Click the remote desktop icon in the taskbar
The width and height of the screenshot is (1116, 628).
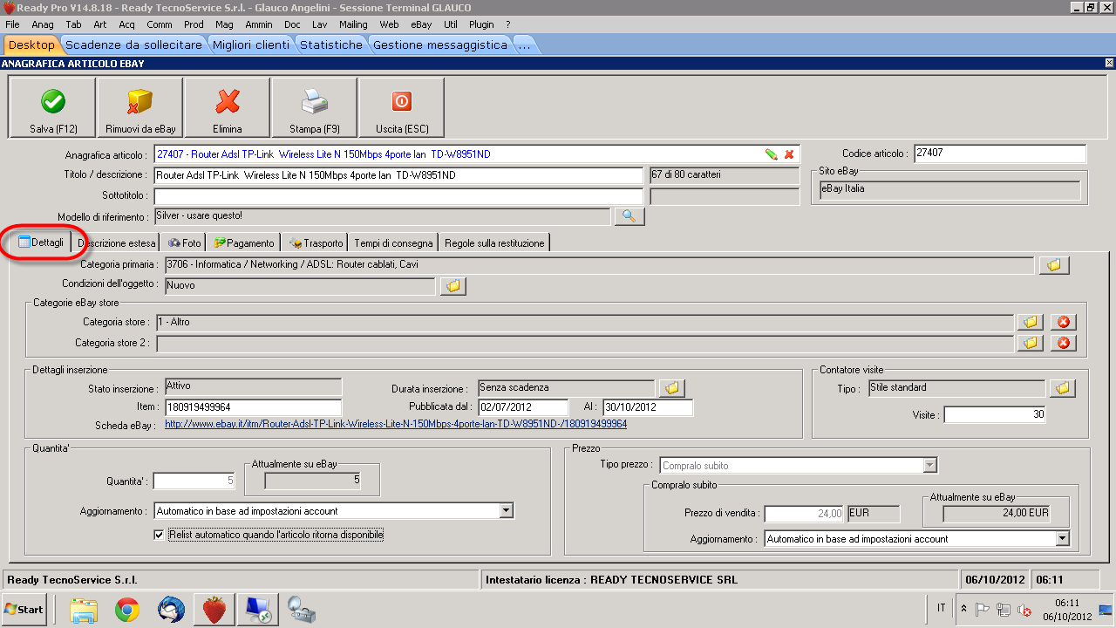pyautogui.click(x=258, y=610)
